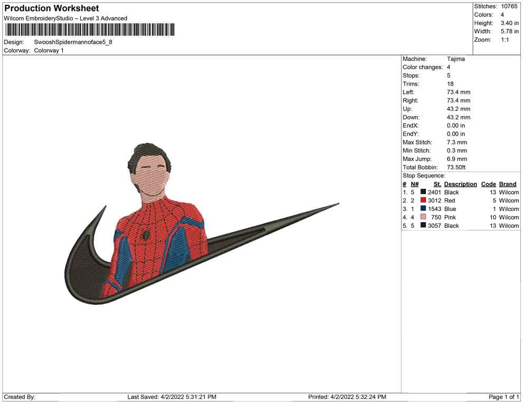Click the Right value 73.4 mm
The width and height of the screenshot is (523, 402).
[459, 101]
